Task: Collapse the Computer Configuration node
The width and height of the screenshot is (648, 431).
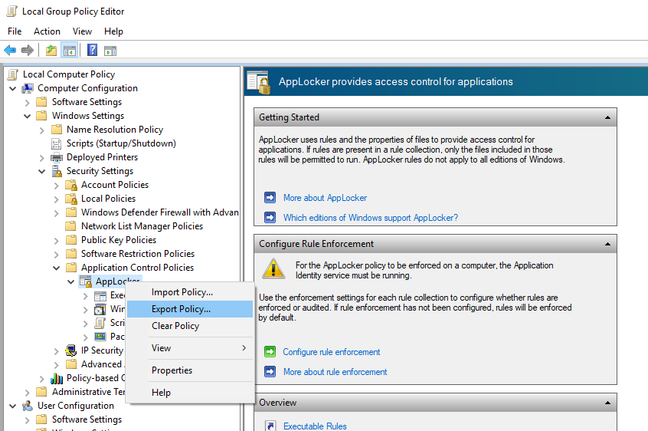Action: click(x=13, y=88)
